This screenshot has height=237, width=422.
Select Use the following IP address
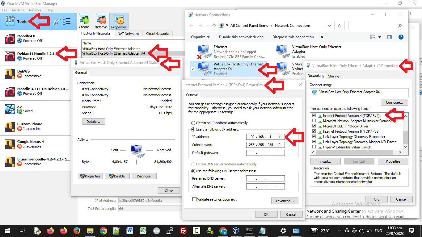[x=194, y=129]
